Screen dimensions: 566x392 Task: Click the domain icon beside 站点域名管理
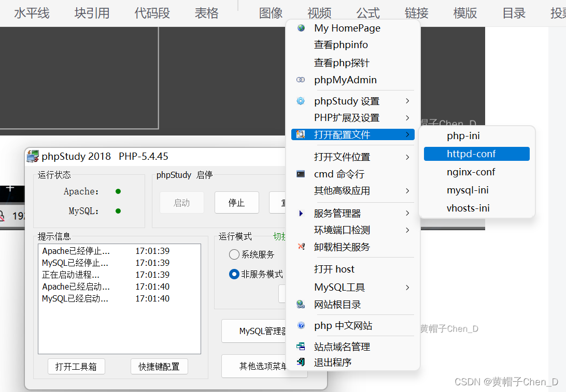tap(301, 346)
